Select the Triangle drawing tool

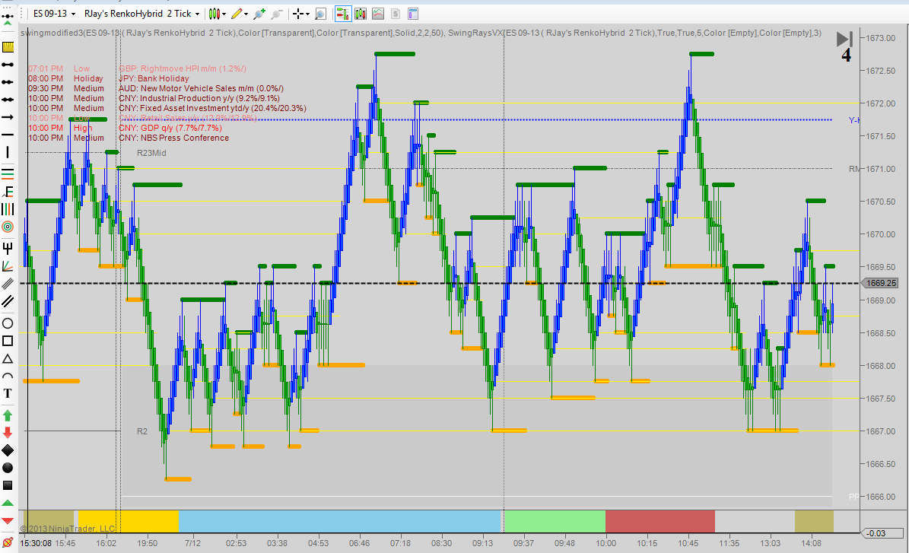tap(8, 358)
